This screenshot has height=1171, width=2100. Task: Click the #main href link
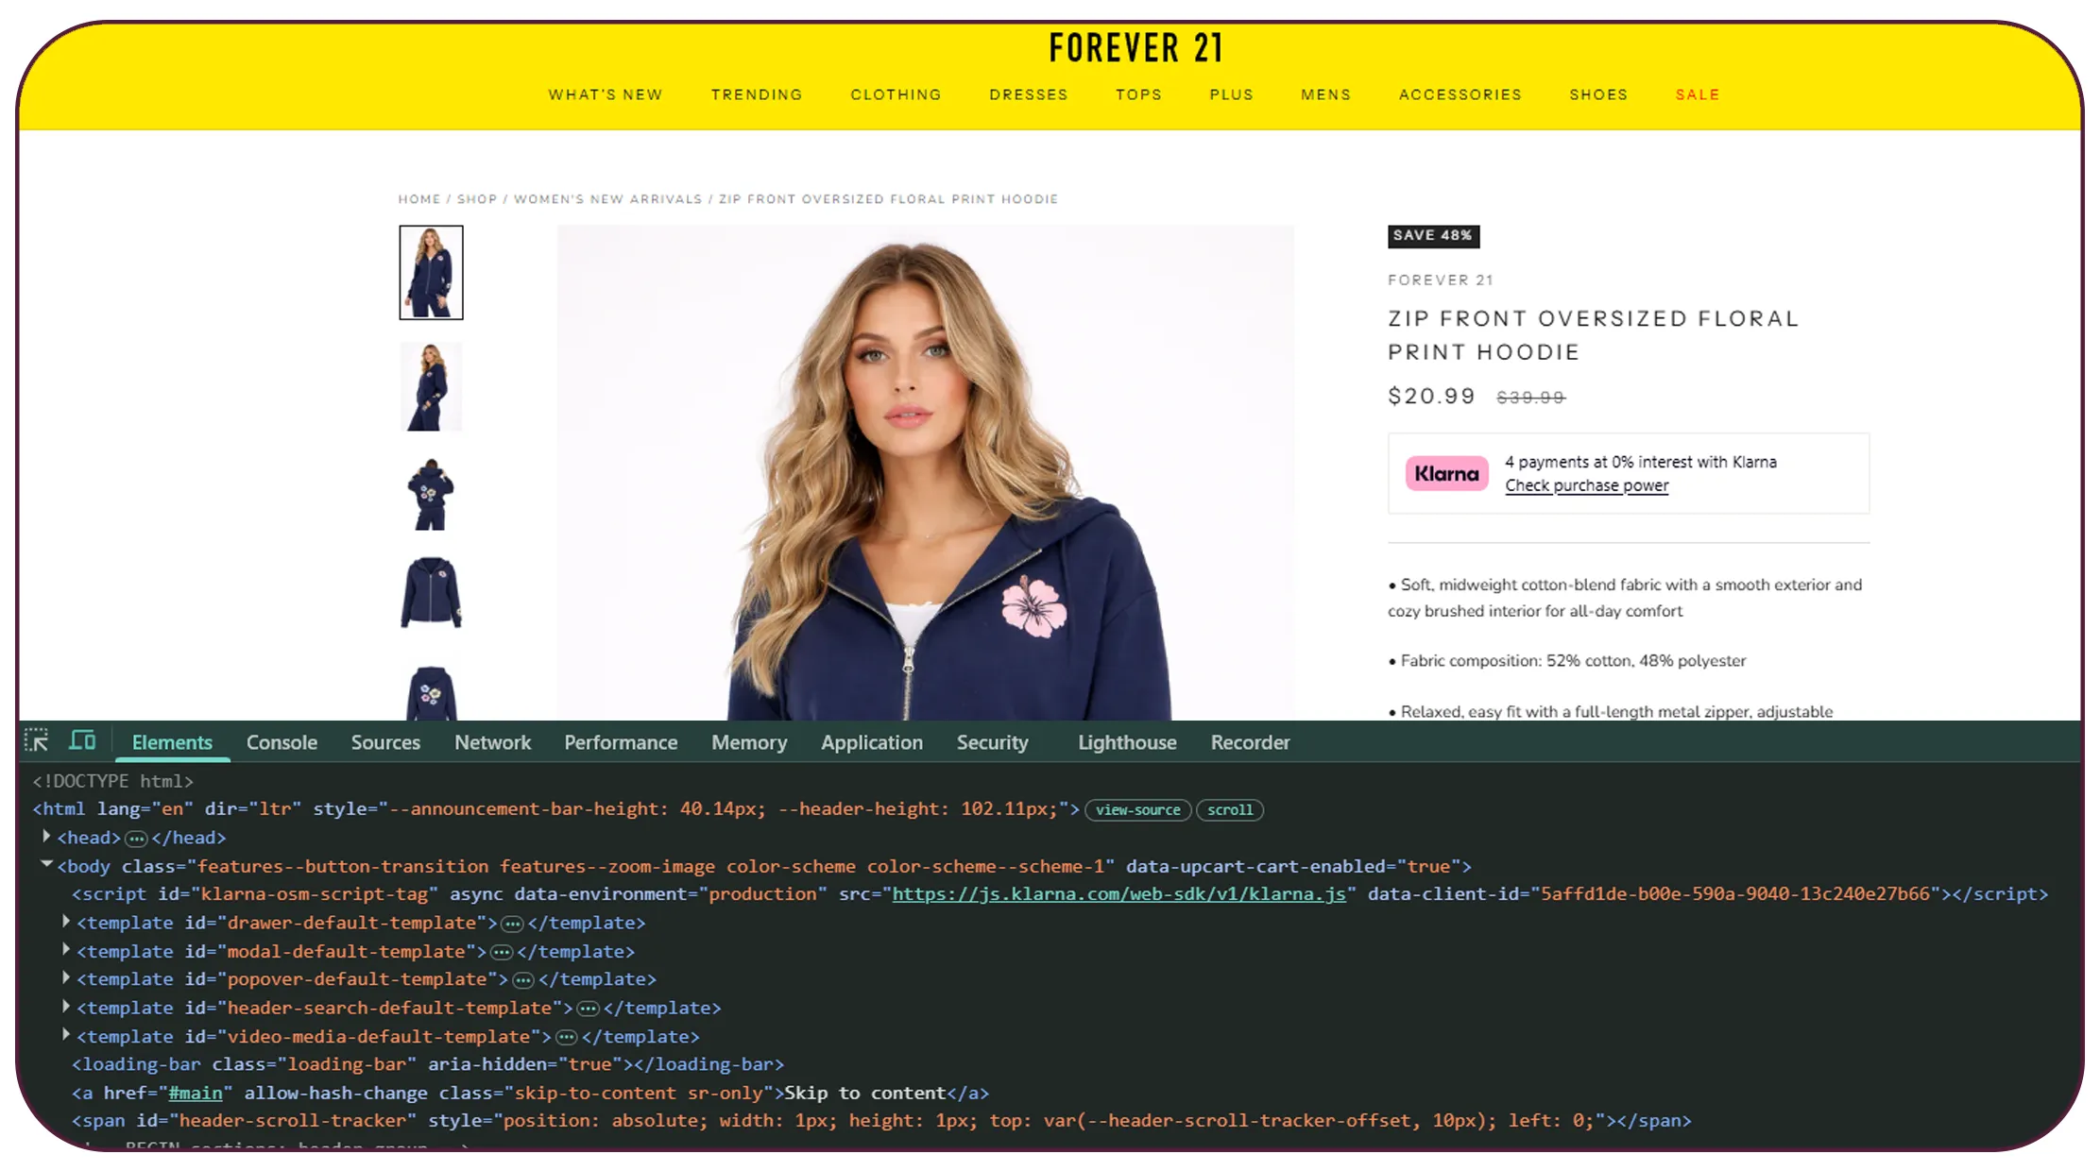click(196, 1093)
